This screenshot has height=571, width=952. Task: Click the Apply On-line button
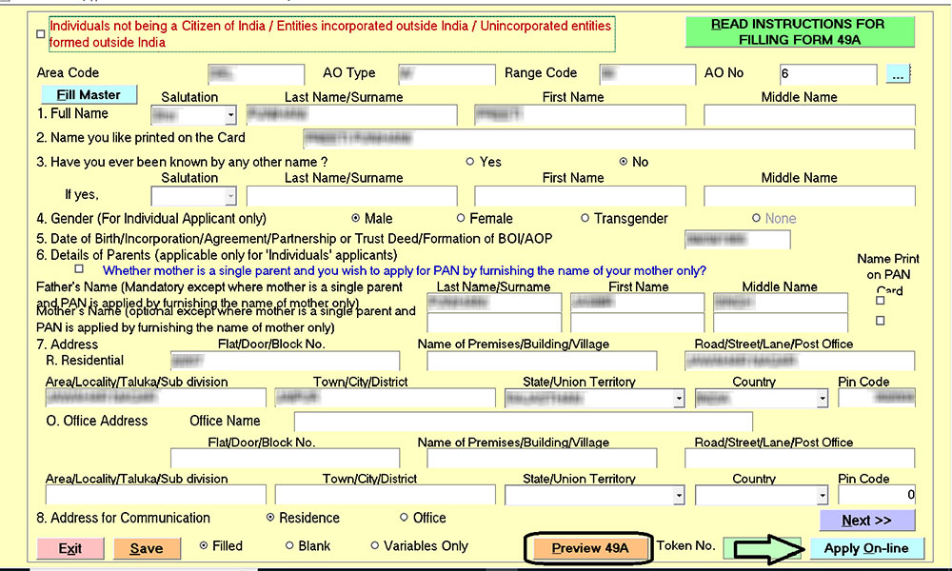[867, 548]
